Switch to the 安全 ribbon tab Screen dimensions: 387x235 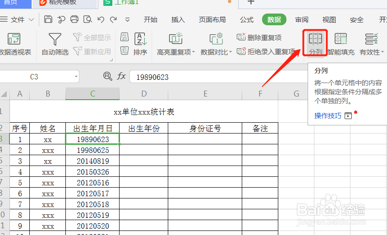click(357, 19)
